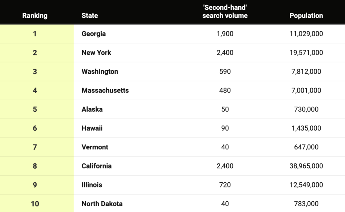Click North Dakota in the State column
The width and height of the screenshot is (345, 212).
coord(102,204)
